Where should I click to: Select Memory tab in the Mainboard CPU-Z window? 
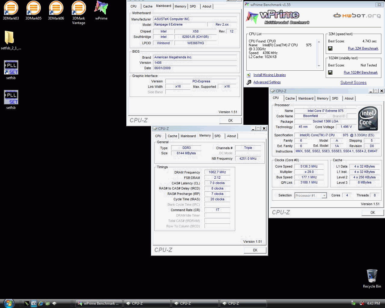(180, 6)
